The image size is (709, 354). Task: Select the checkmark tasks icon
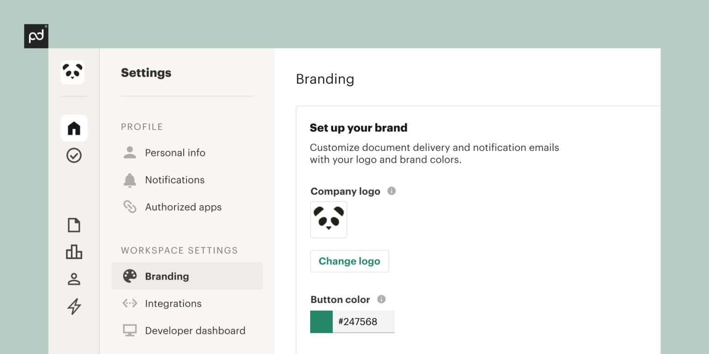click(x=74, y=155)
